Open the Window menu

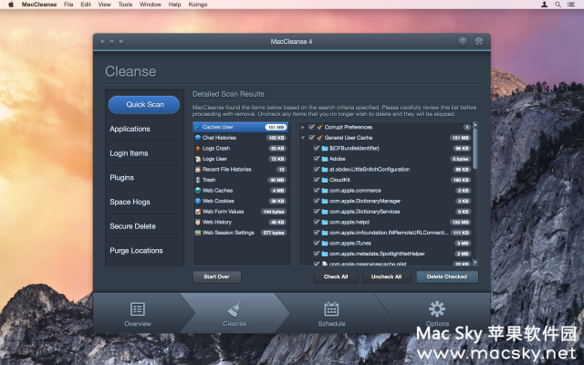[151, 5]
